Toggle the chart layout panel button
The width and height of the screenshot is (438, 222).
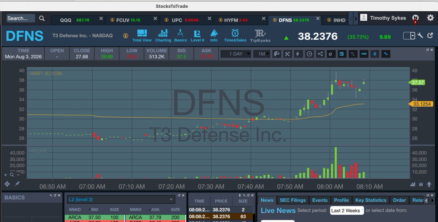coord(342,54)
